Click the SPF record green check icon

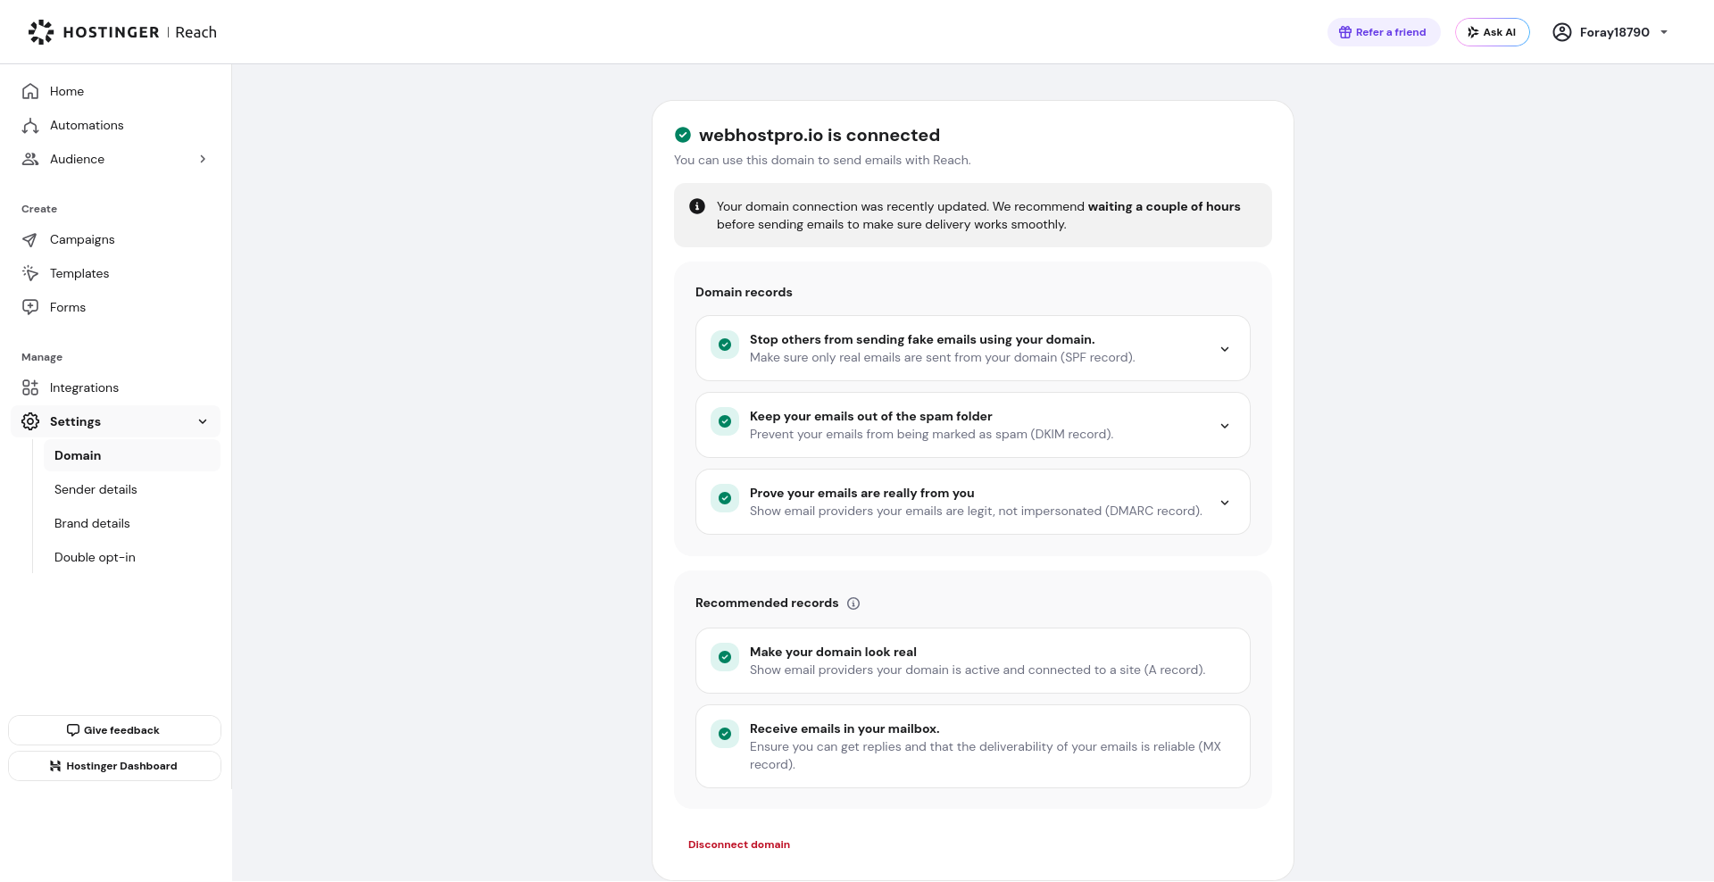point(725,345)
